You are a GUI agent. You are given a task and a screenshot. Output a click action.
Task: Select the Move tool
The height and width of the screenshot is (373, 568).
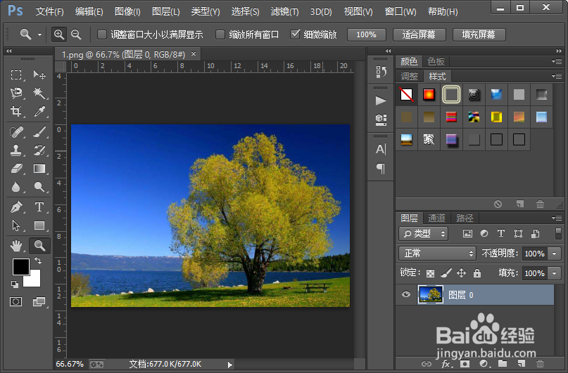tap(39, 75)
